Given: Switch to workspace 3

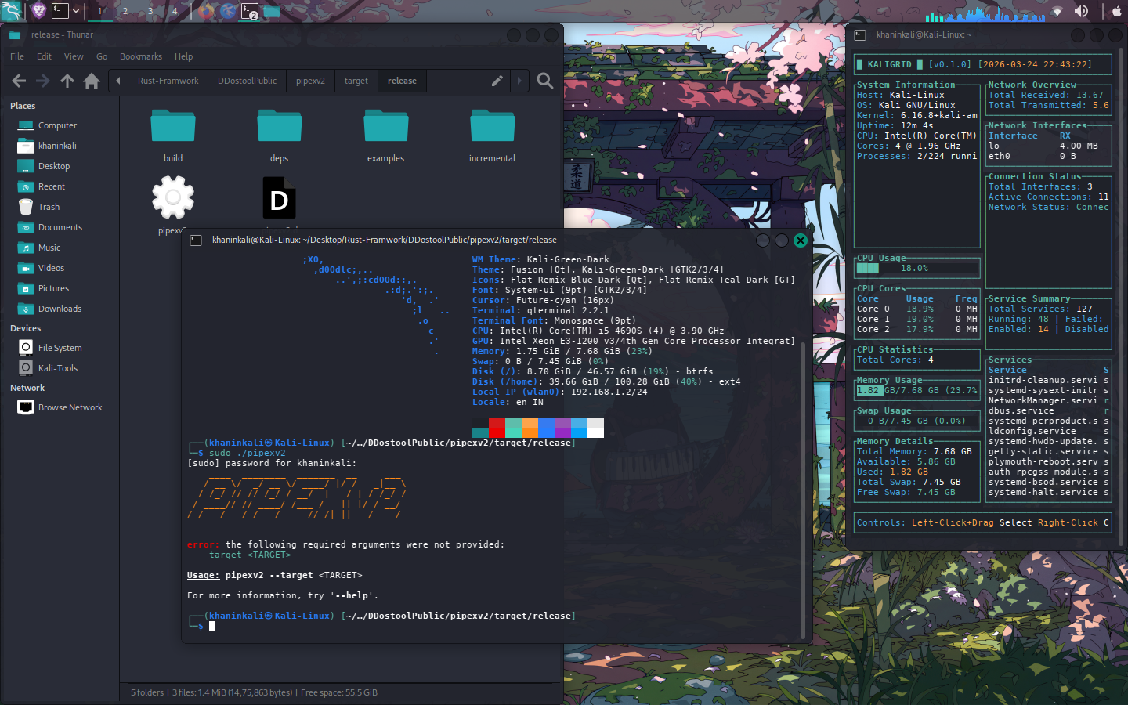Looking at the screenshot, I should (x=150, y=11).
